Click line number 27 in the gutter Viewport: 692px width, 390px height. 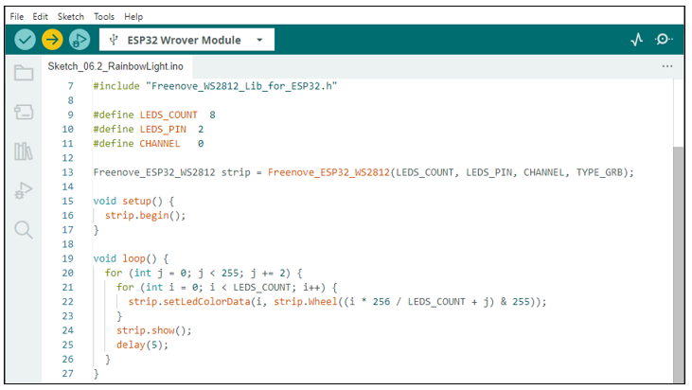tap(67, 374)
